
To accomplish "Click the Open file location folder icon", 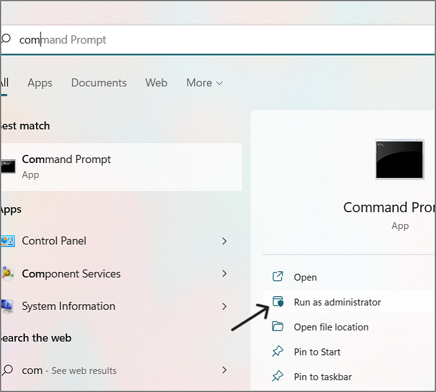I will (x=278, y=327).
